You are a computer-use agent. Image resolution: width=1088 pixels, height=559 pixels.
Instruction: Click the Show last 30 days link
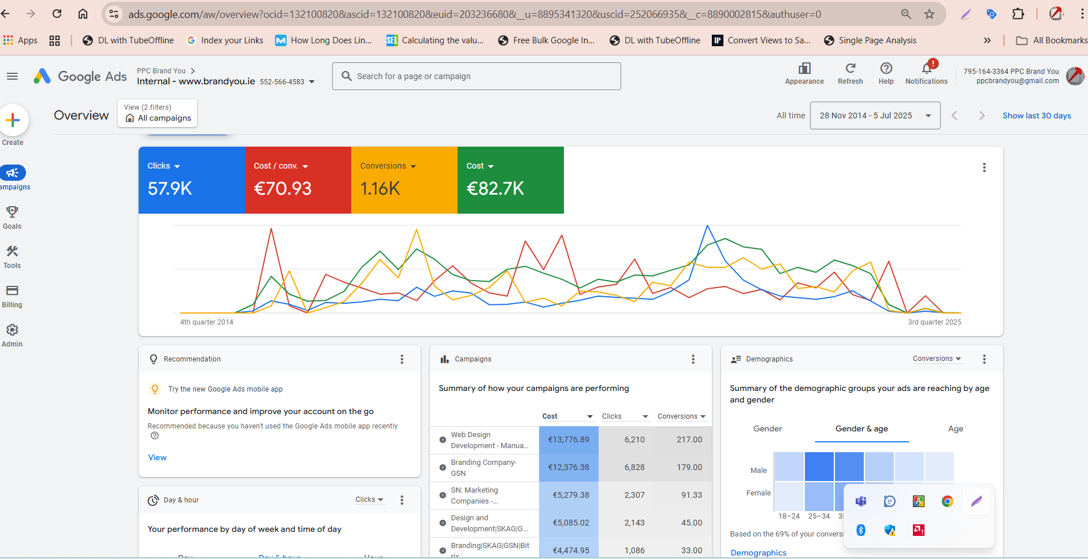click(x=1037, y=115)
